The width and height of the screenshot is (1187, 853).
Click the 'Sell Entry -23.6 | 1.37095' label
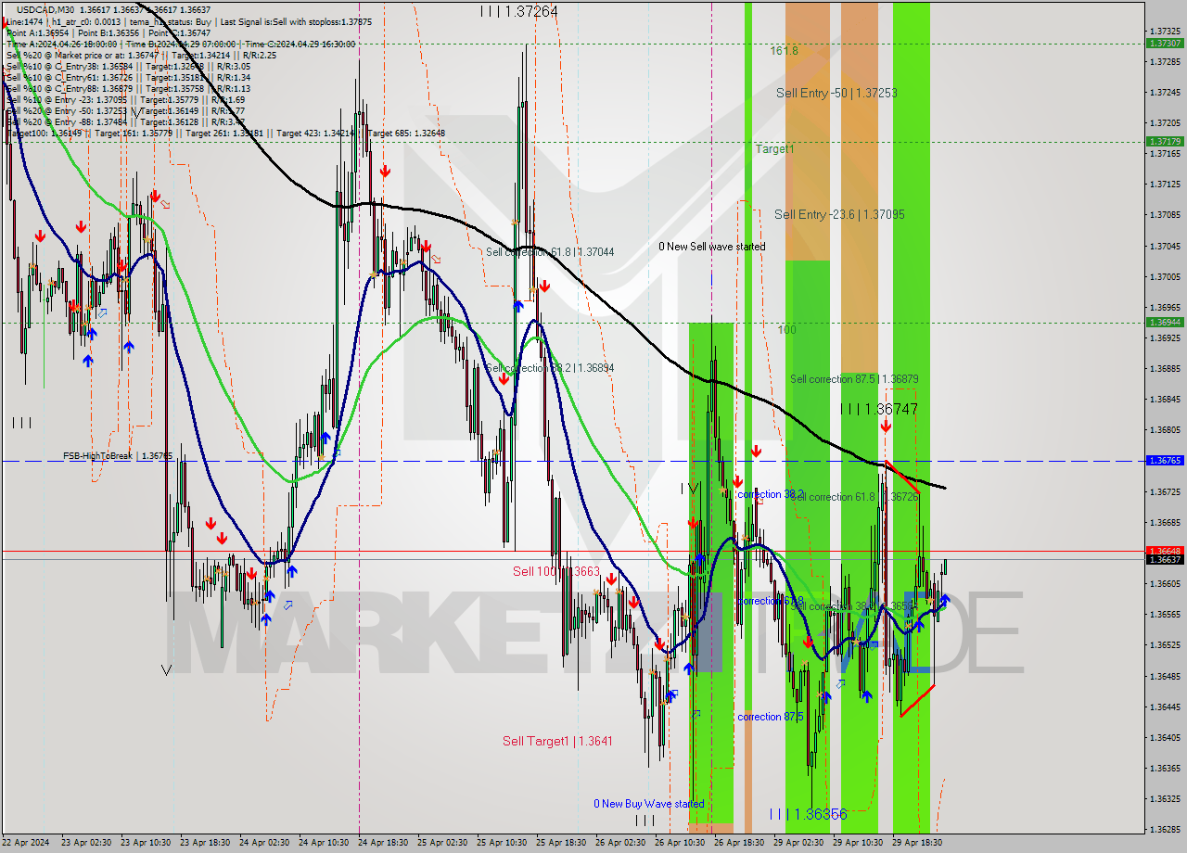click(x=839, y=214)
